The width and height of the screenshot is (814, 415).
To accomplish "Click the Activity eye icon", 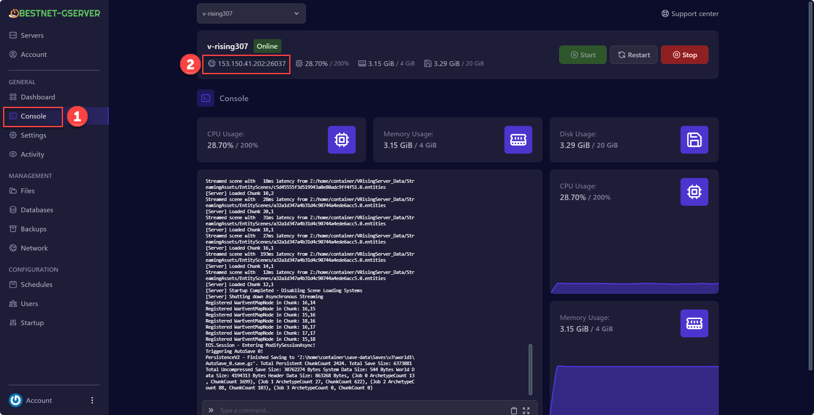I will coord(13,154).
